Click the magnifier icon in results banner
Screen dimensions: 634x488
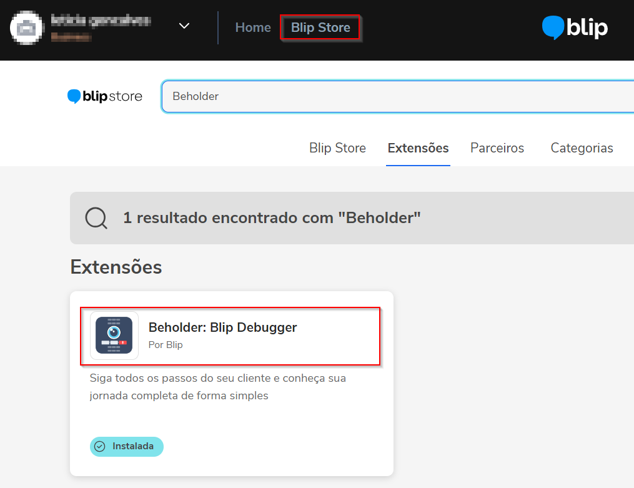click(96, 218)
